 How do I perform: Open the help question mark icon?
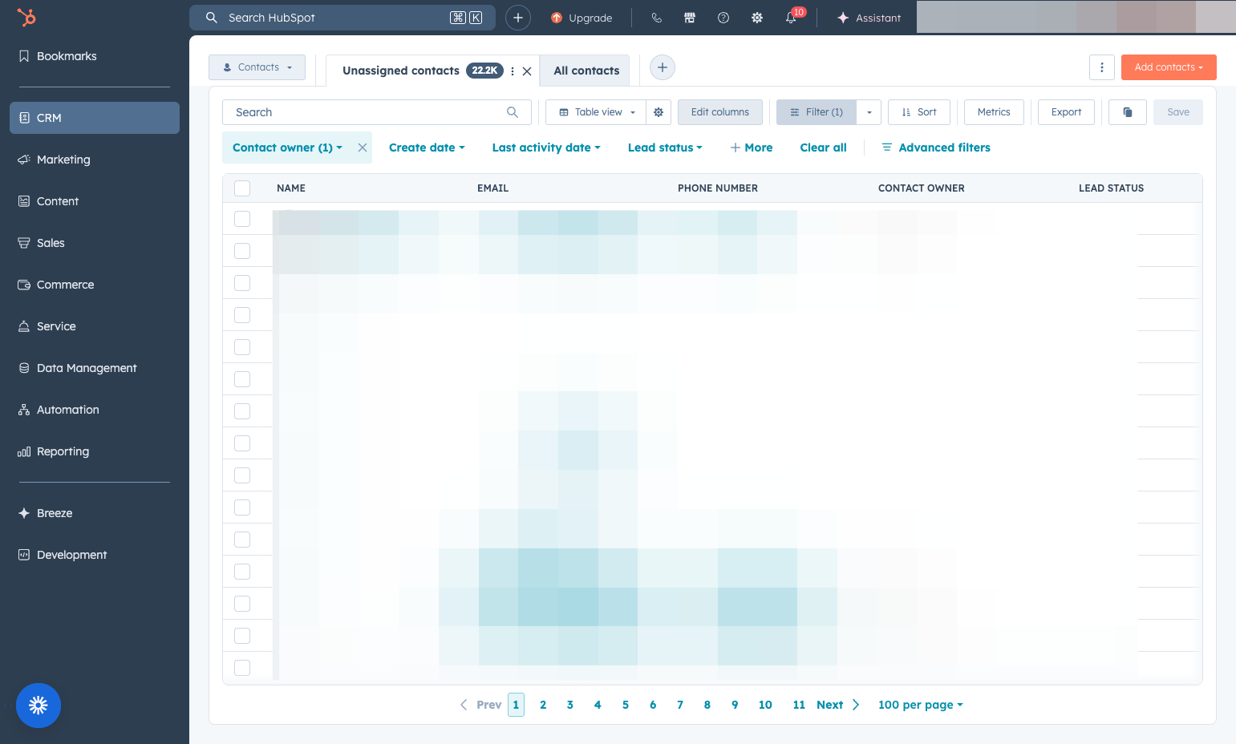coord(723,18)
